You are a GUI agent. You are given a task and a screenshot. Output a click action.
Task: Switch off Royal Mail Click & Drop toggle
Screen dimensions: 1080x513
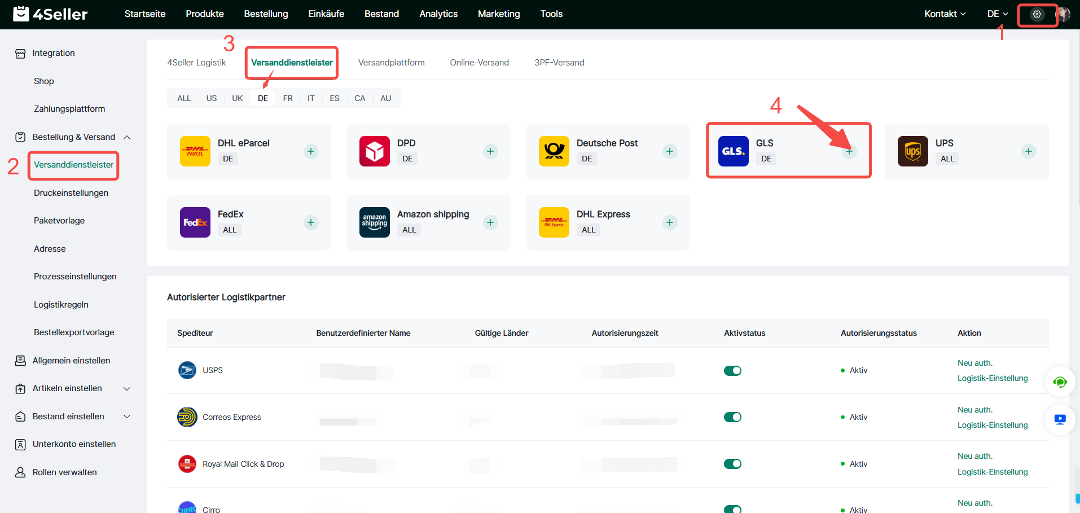[x=732, y=464]
